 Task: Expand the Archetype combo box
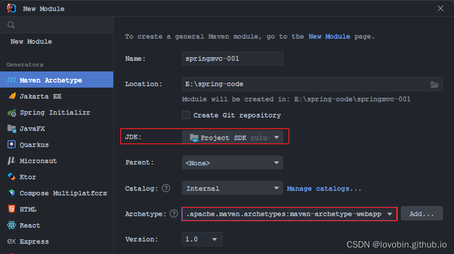point(289,214)
